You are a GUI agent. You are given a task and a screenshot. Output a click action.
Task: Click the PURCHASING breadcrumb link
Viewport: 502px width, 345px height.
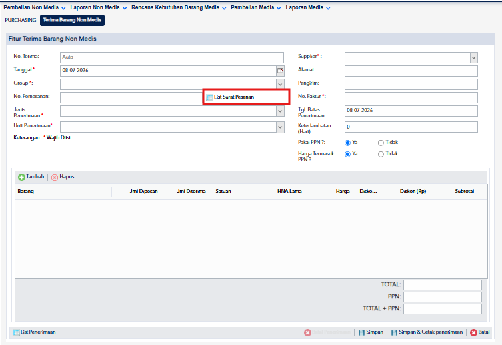pos(21,20)
